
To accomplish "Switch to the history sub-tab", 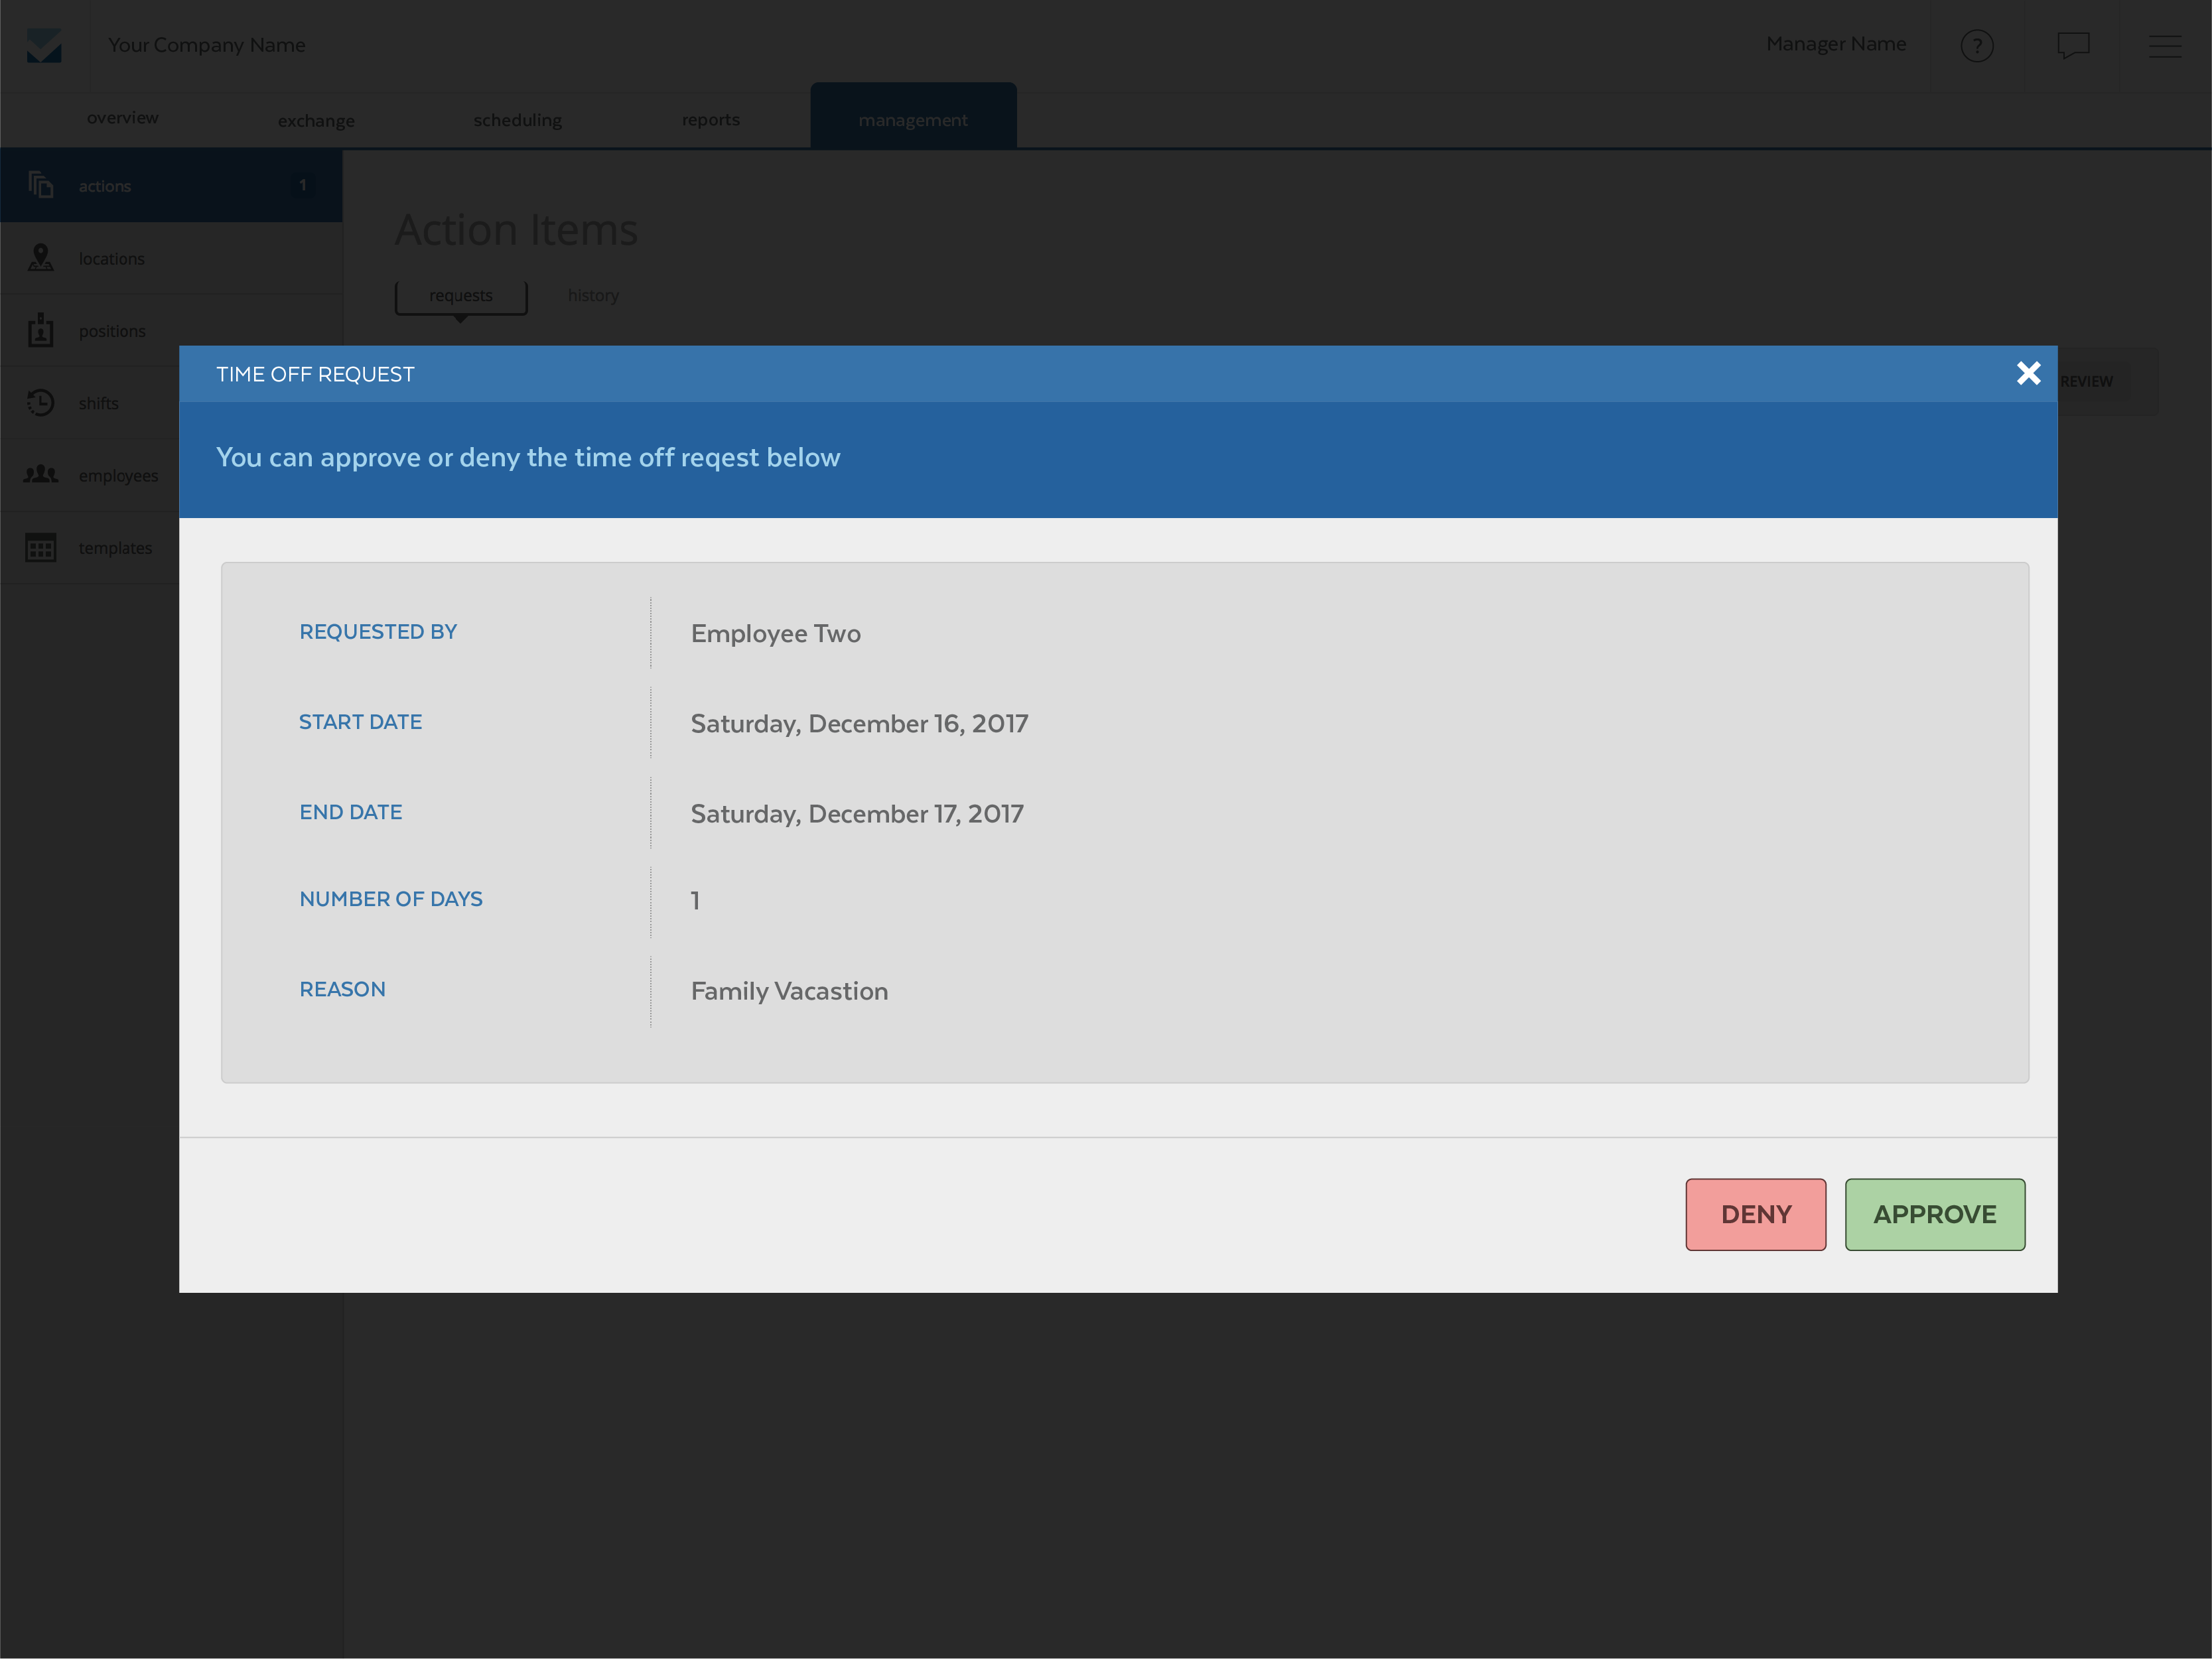I will coord(593,296).
